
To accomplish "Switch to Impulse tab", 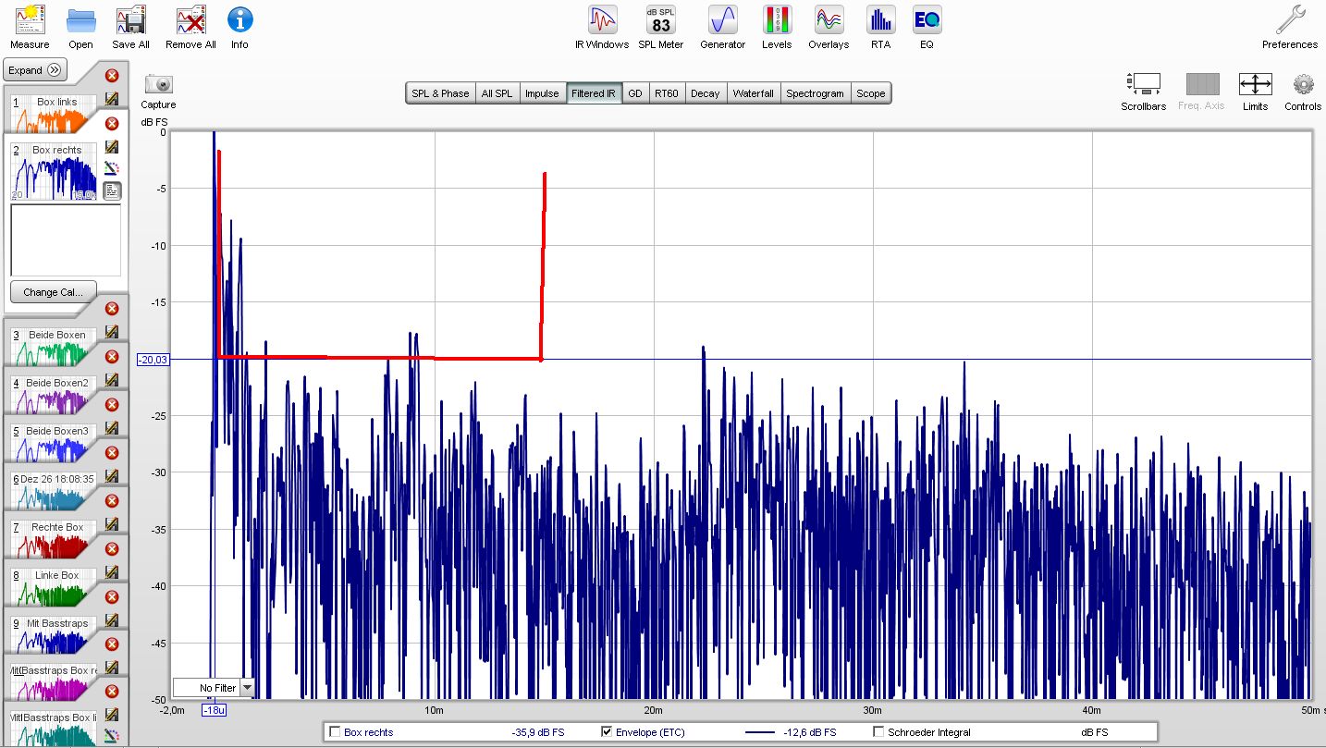I will pyautogui.click(x=542, y=93).
